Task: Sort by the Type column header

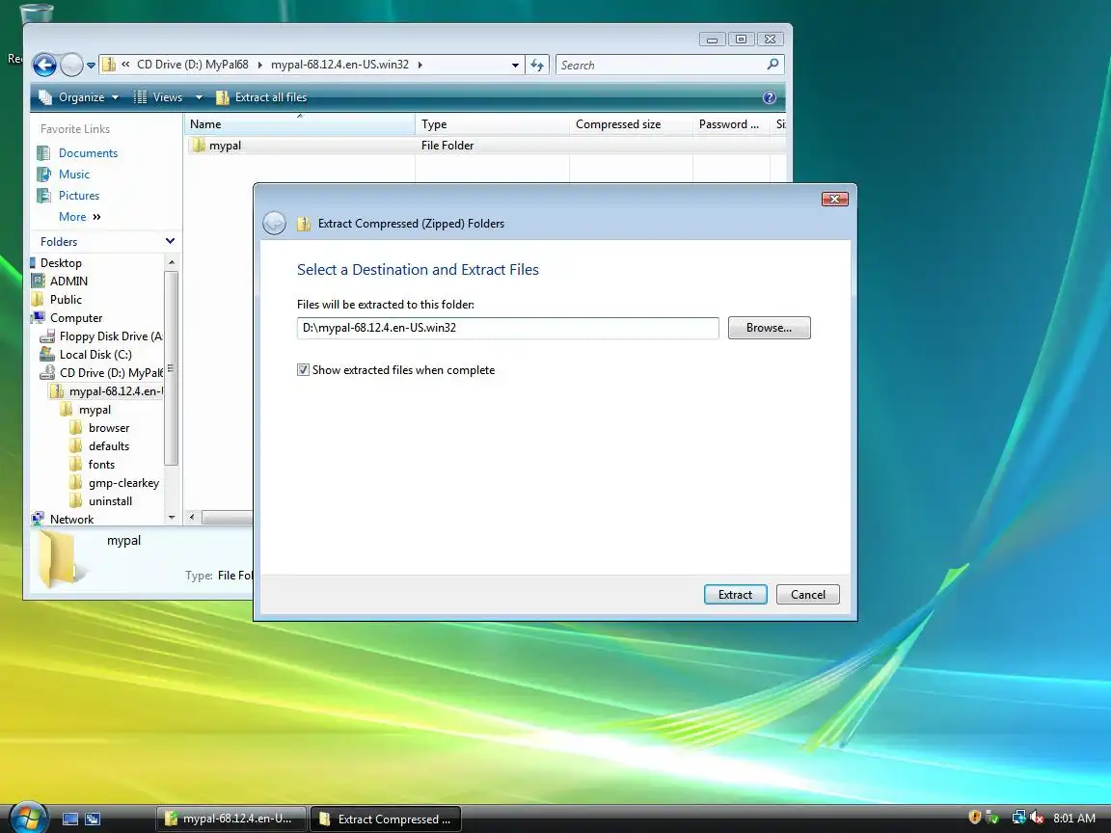Action: click(493, 124)
